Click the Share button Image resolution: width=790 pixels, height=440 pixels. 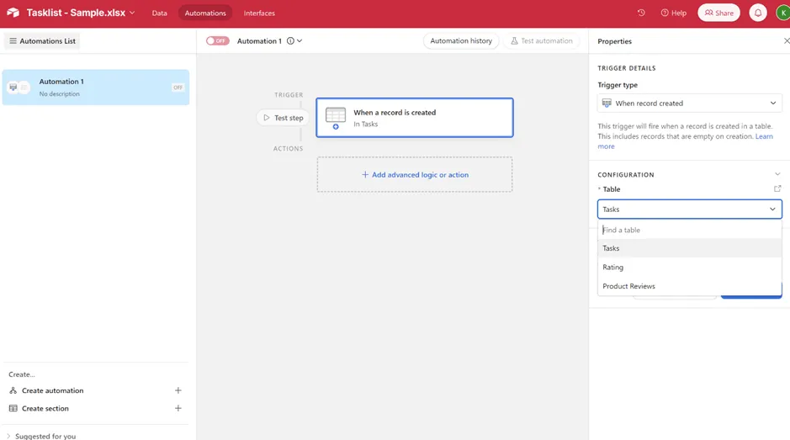(718, 13)
